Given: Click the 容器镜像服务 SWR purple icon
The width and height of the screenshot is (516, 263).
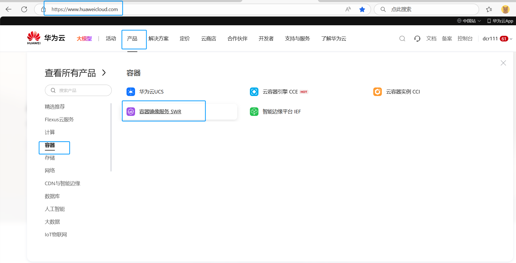Looking at the screenshot, I should click(131, 112).
